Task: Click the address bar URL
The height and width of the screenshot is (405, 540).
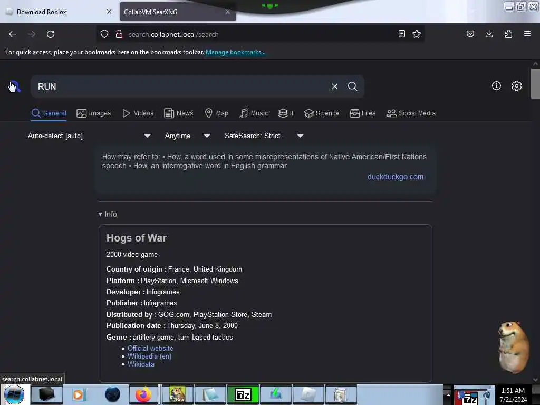Action: pyautogui.click(x=173, y=34)
